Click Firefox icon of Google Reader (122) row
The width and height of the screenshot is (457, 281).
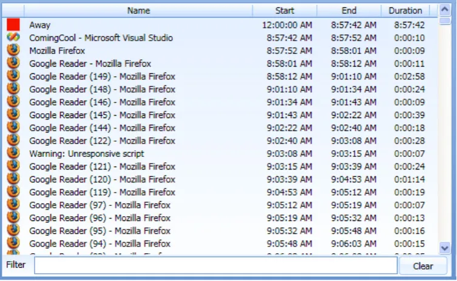click(13, 140)
